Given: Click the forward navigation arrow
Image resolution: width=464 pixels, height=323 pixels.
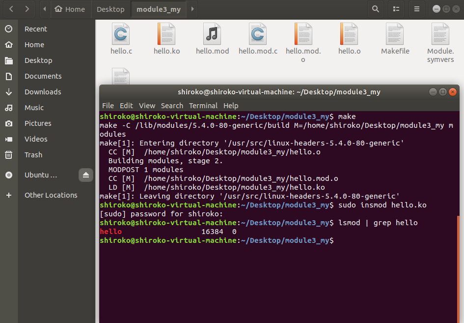Looking at the screenshot, I should [x=27, y=8].
